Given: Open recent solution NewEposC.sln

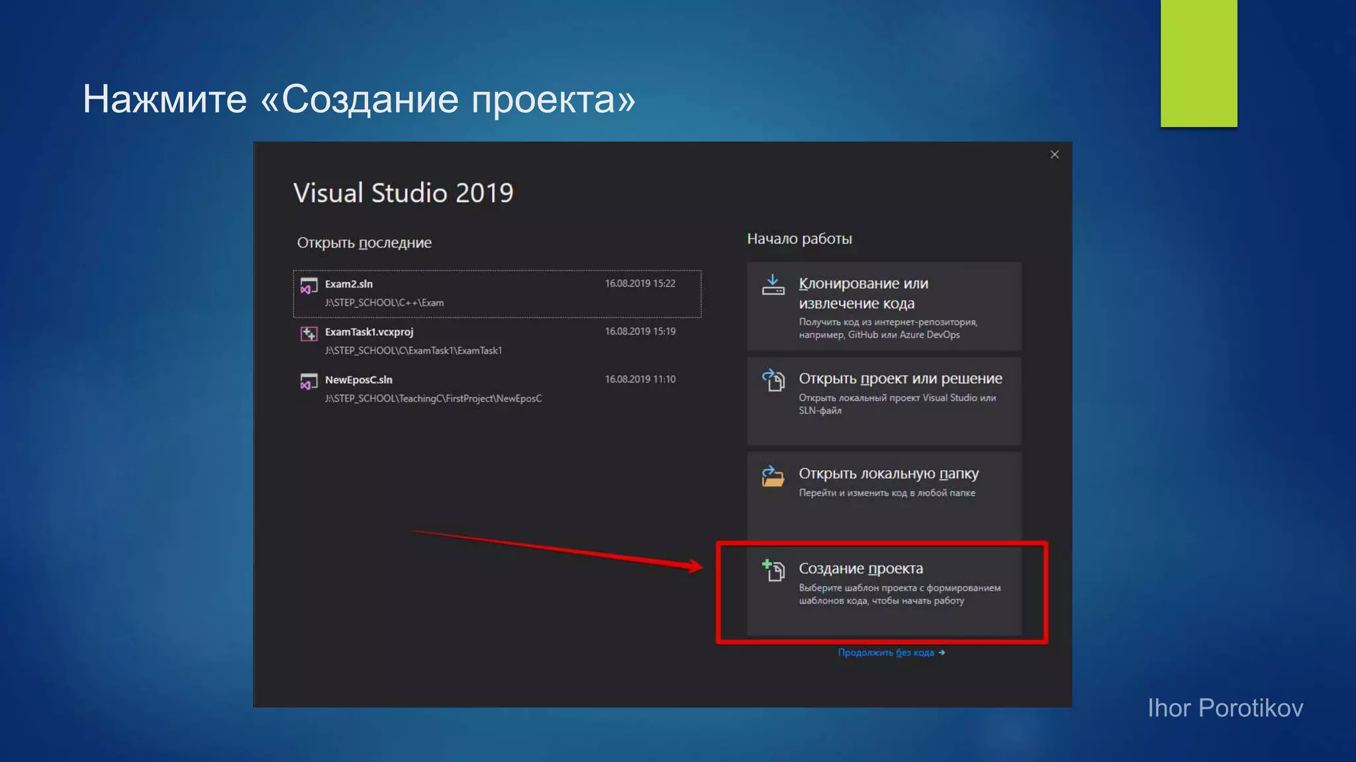Looking at the screenshot, I should point(497,389).
